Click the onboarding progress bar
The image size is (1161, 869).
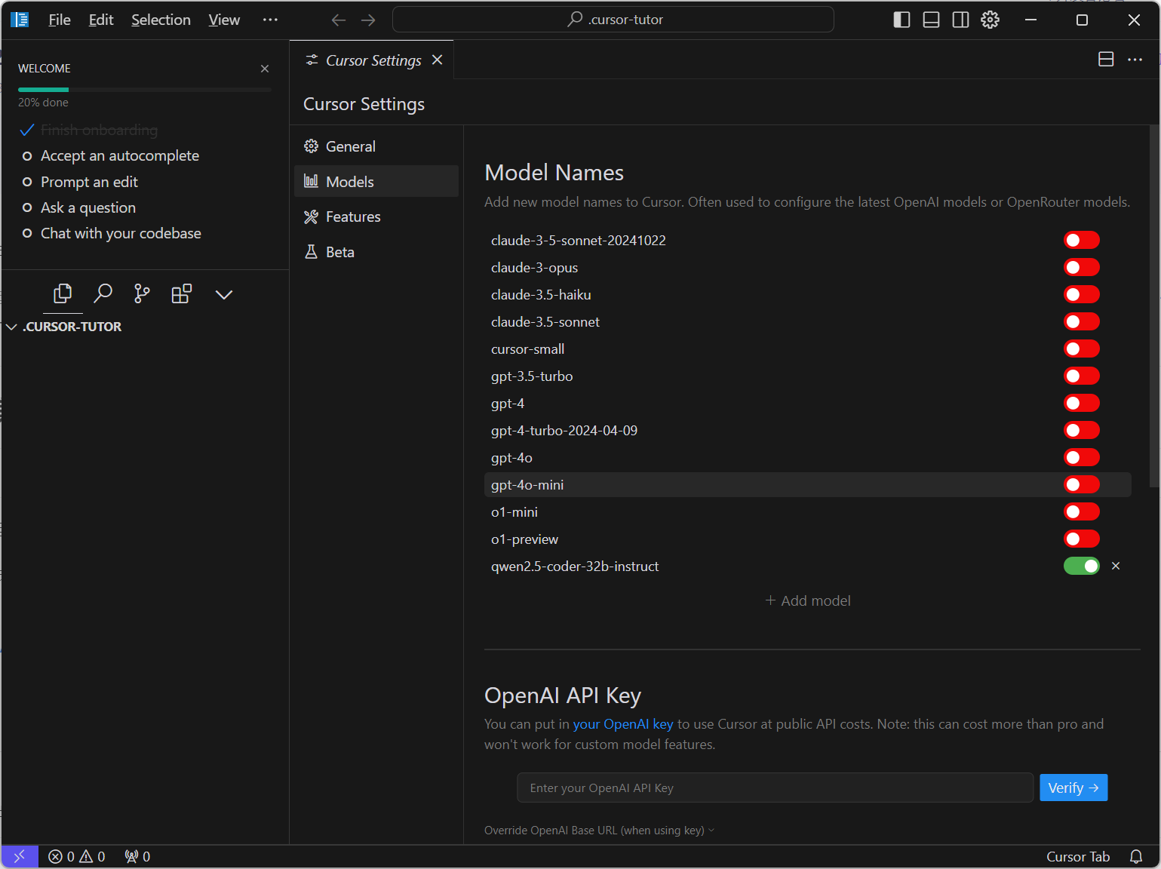(144, 90)
